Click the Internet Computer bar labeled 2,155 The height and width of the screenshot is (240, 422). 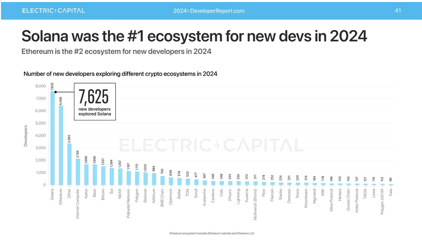pos(78,172)
